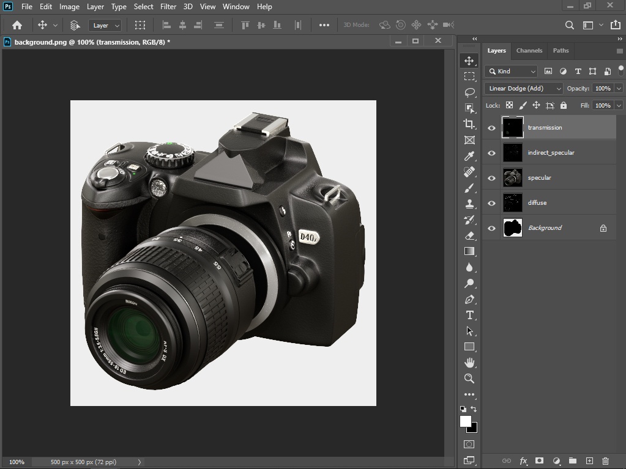Collapse the tools panel double arrows
This screenshot has width=626, height=469.
tap(474, 39)
